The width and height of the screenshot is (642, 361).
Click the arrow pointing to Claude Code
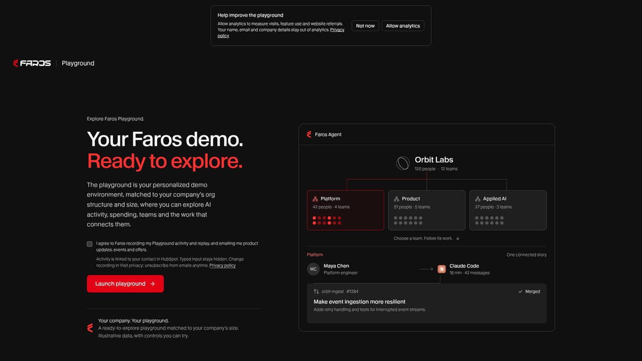(x=426, y=269)
